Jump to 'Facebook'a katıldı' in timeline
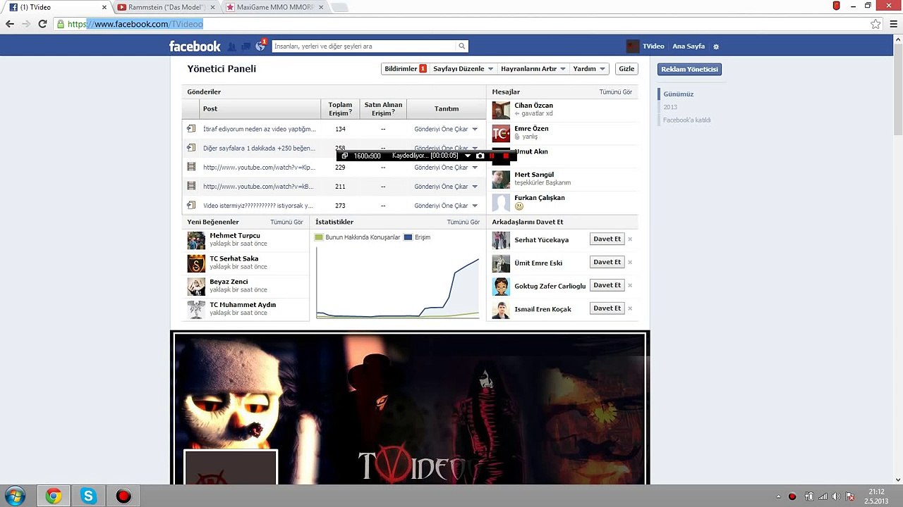 (x=686, y=120)
